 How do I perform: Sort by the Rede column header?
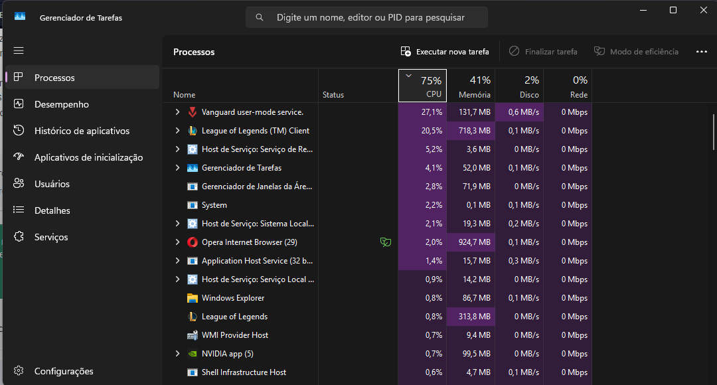pyautogui.click(x=568, y=86)
